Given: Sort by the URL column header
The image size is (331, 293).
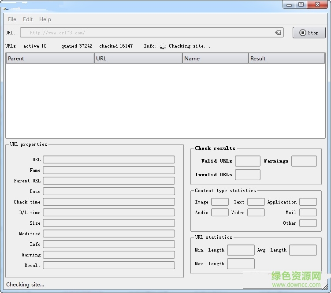Looking at the screenshot, I should tap(138, 59).
